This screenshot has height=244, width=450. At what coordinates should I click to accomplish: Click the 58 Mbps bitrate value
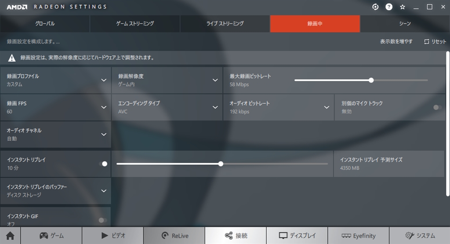tap(239, 84)
